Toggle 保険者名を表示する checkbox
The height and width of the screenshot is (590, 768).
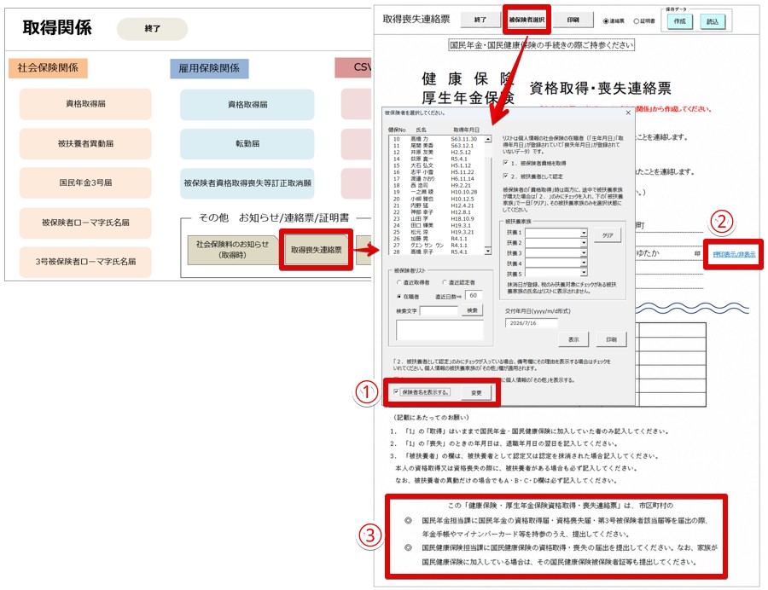point(396,392)
